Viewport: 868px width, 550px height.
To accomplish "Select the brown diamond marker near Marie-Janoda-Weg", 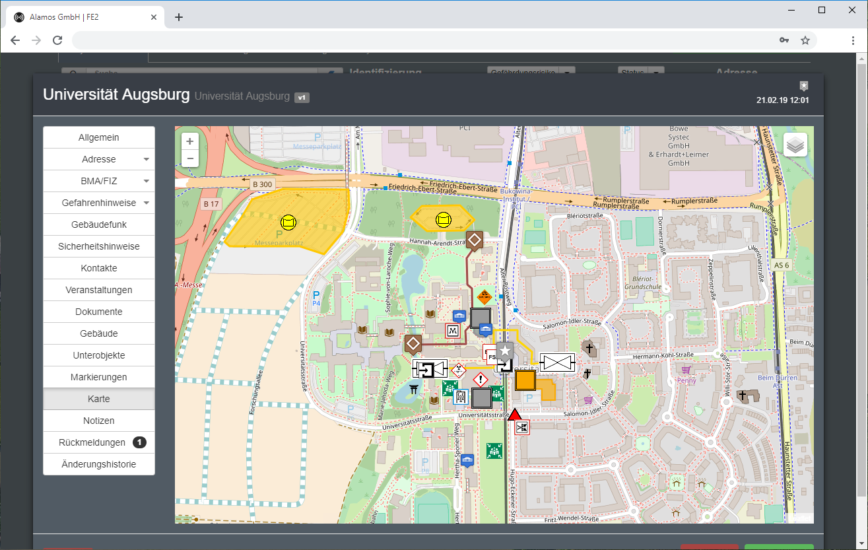I will [x=413, y=343].
